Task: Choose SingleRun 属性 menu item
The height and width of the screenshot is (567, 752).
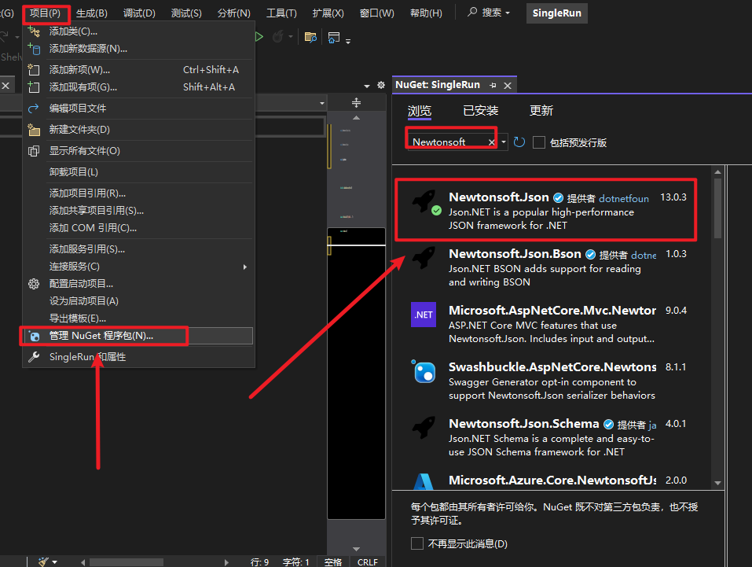Action: [x=138, y=357]
